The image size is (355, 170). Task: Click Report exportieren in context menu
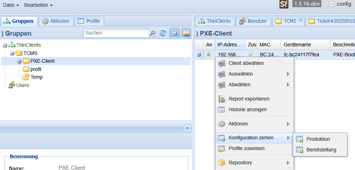pos(249,99)
